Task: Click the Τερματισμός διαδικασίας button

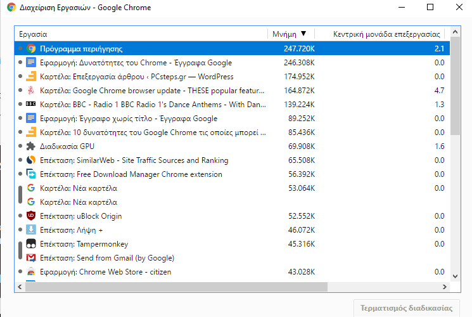Action: (406, 308)
